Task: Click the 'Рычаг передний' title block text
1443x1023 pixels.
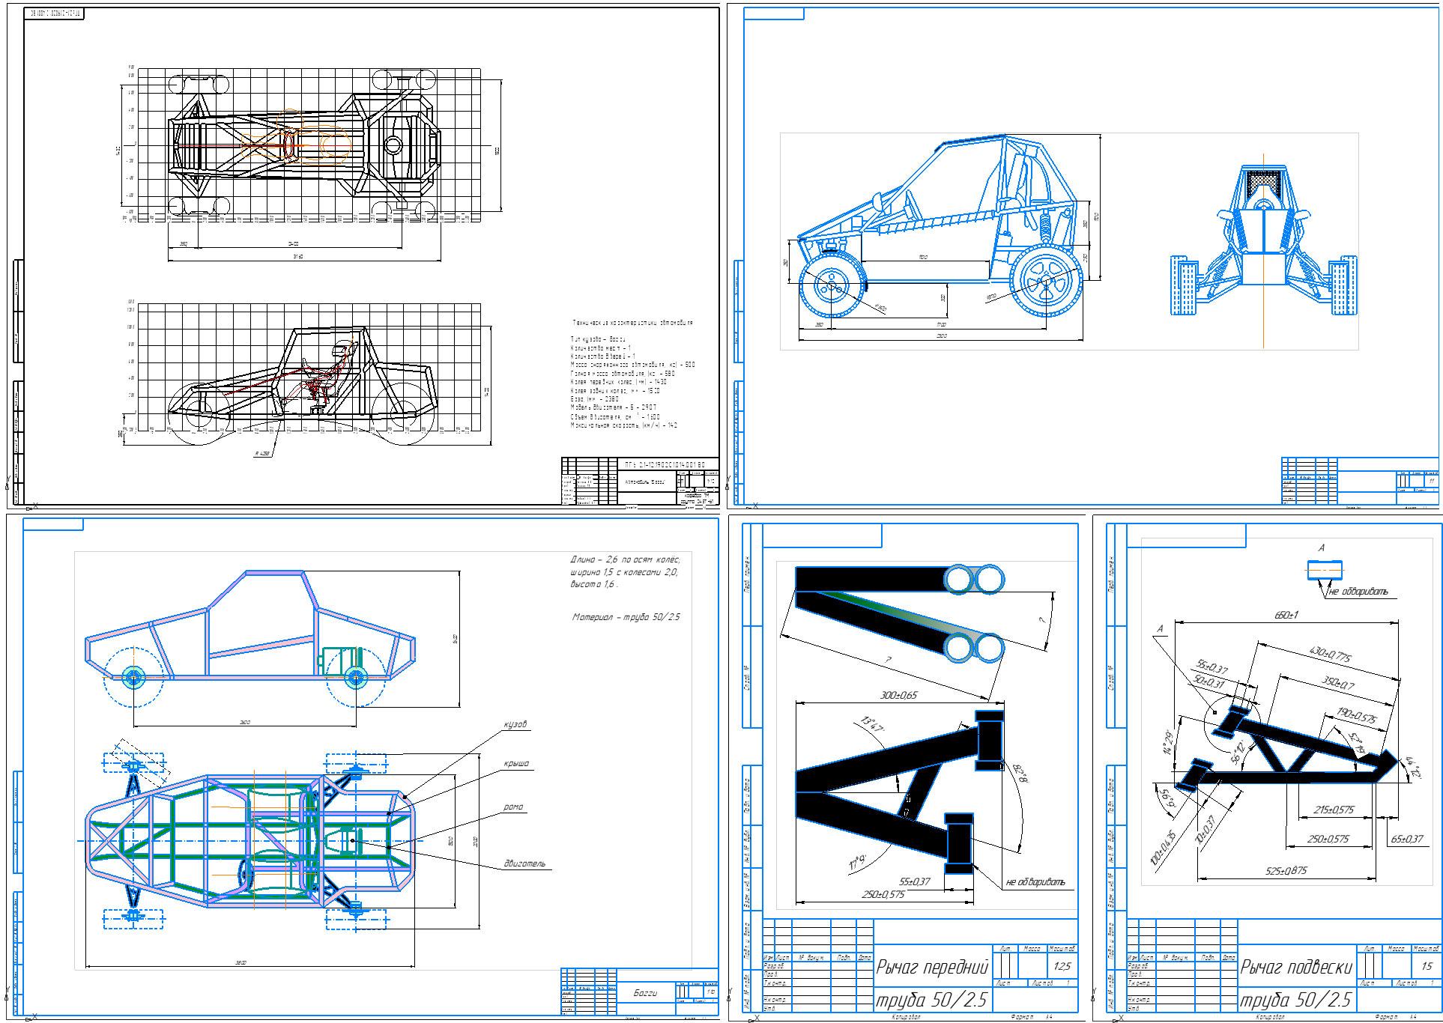Action: [x=932, y=968]
